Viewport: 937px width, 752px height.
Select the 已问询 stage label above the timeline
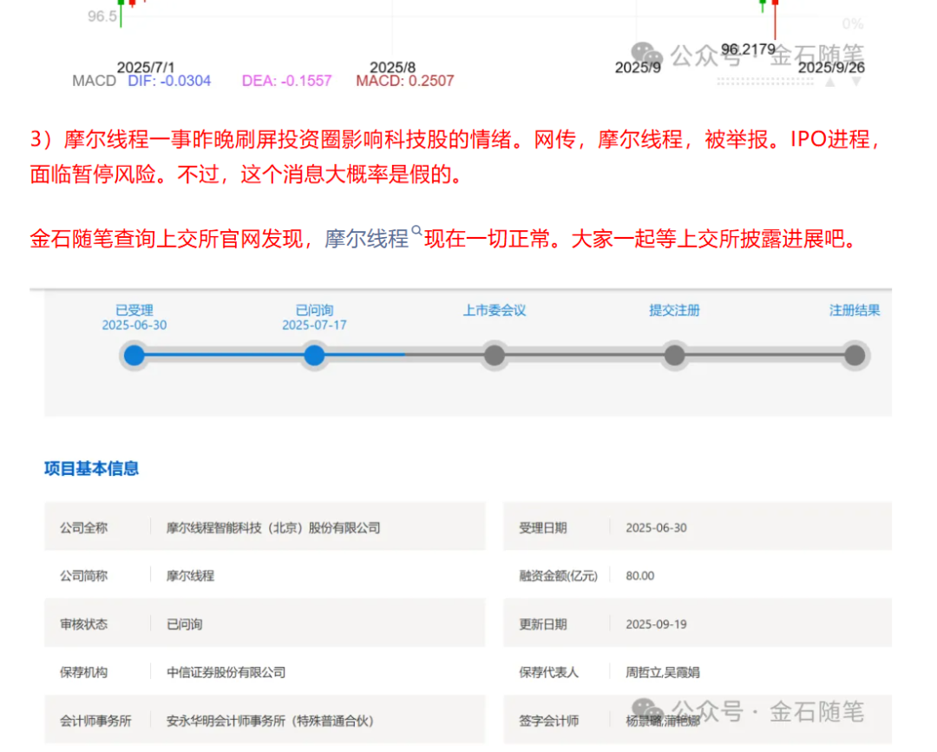coord(314,310)
